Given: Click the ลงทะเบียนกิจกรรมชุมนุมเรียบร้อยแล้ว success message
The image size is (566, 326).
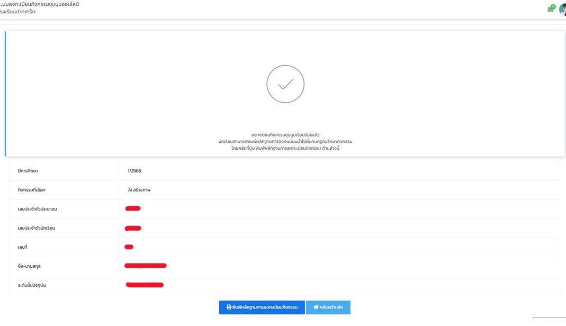Looking at the screenshot, I should (285, 135).
